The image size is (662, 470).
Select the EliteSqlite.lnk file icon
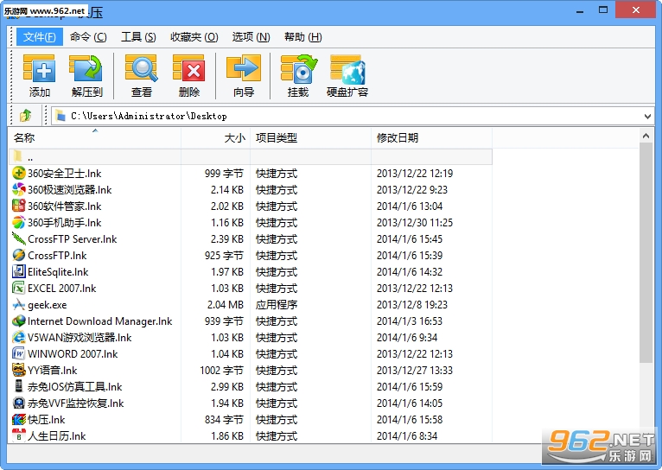18,271
